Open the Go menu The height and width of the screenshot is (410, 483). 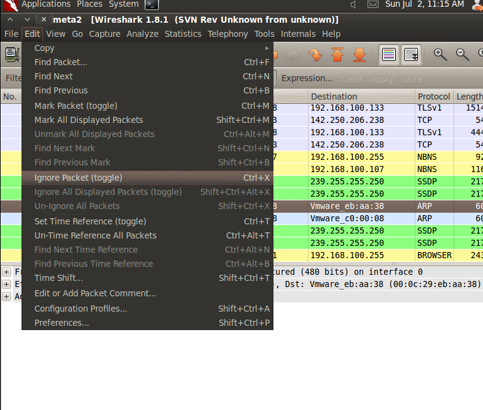point(77,34)
